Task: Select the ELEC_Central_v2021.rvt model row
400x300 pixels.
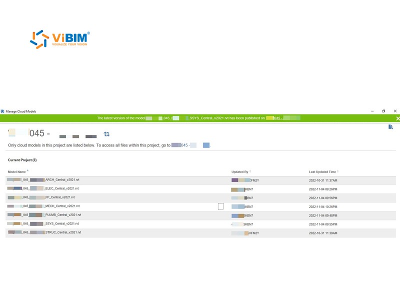Action: point(201,189)
